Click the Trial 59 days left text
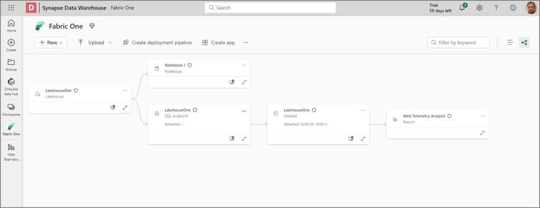540x208 pixels. 440,8
